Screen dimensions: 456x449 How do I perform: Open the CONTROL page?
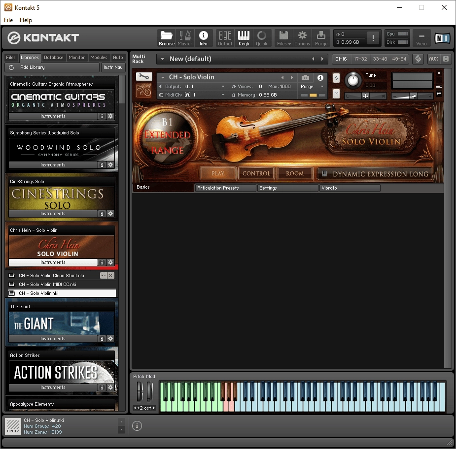click(x=256, y=173)
